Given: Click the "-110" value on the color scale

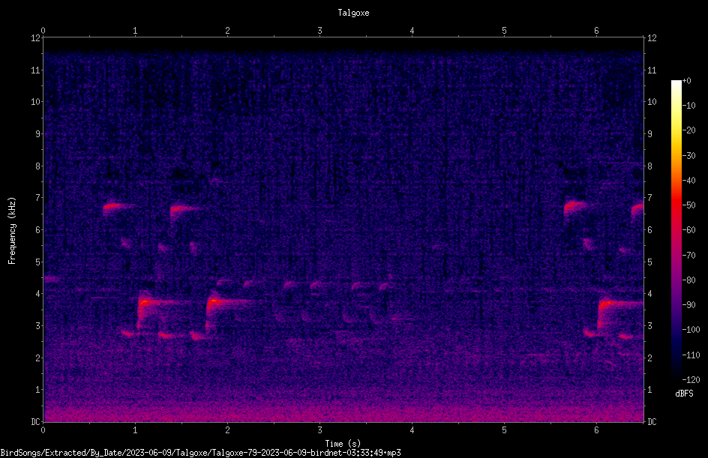Looking at the screenshot, I should pos(691,355).
